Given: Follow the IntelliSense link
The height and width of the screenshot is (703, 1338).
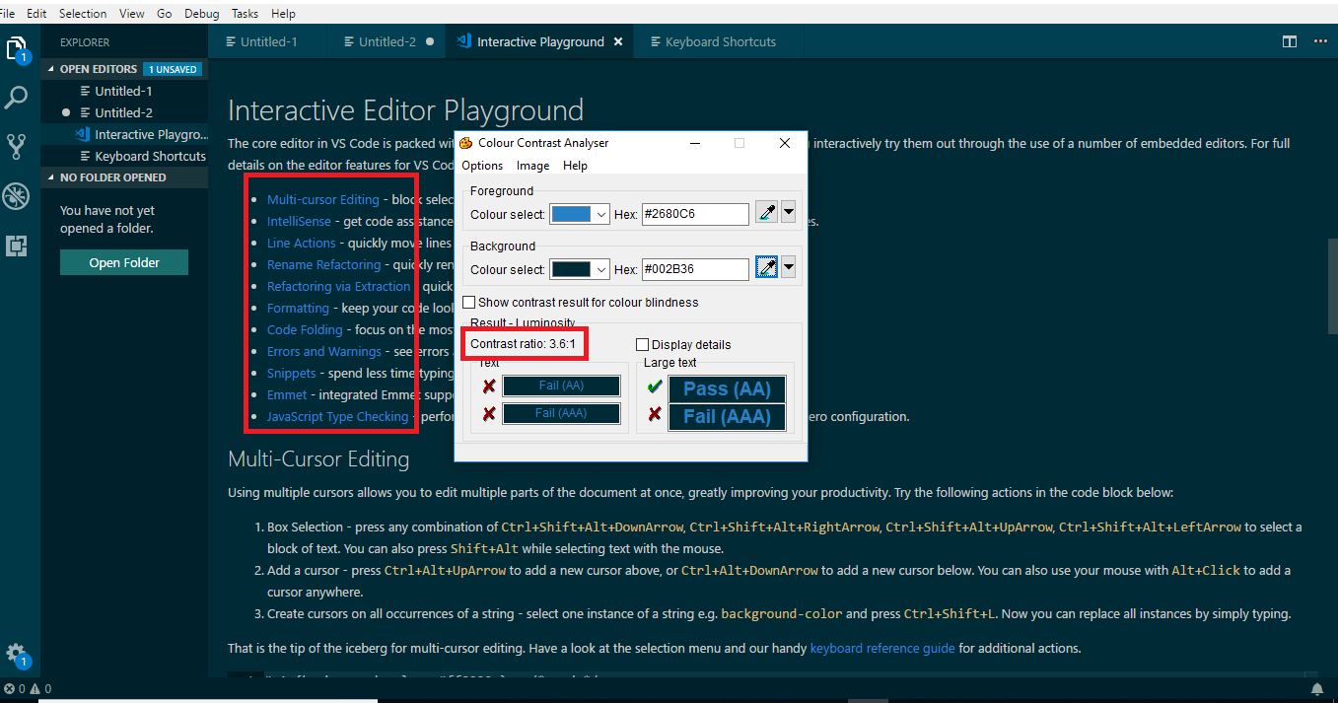Looking at the screenshot, I should tap(299, 222).
